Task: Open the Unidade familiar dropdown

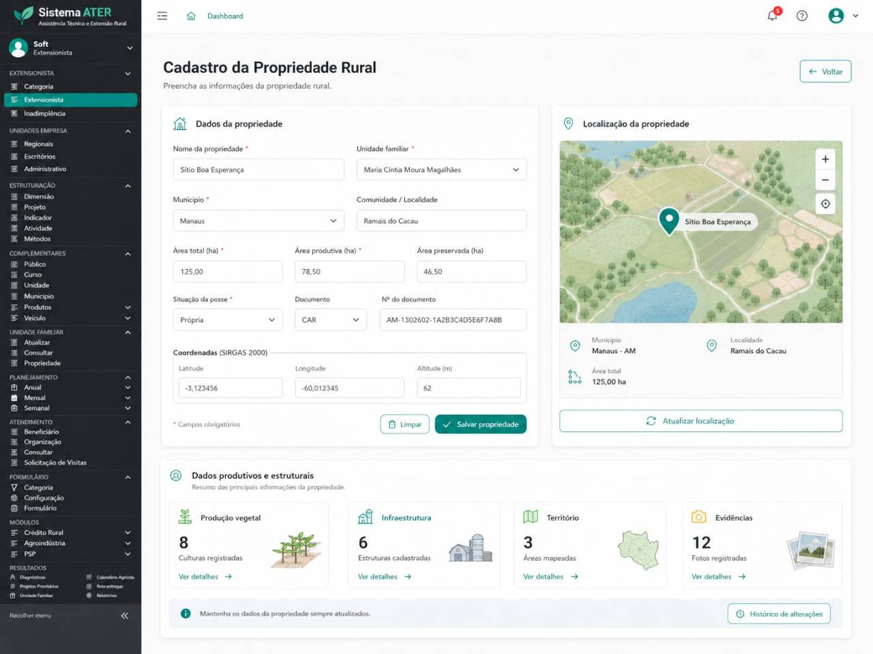Action: (x=441, y=170)
